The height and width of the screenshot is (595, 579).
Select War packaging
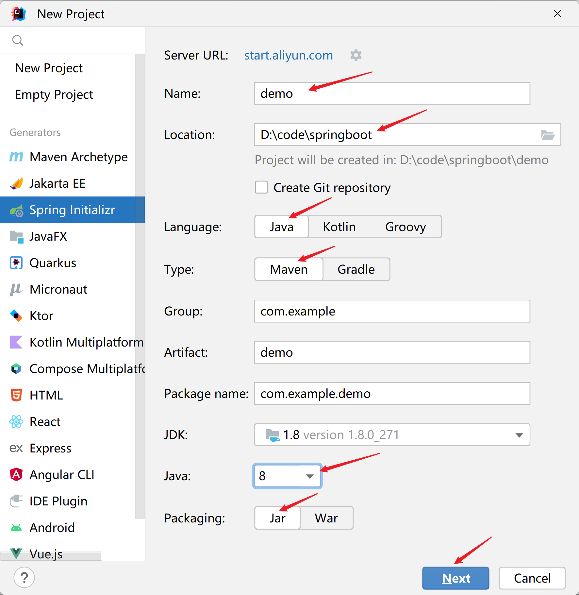coord(326,518)
